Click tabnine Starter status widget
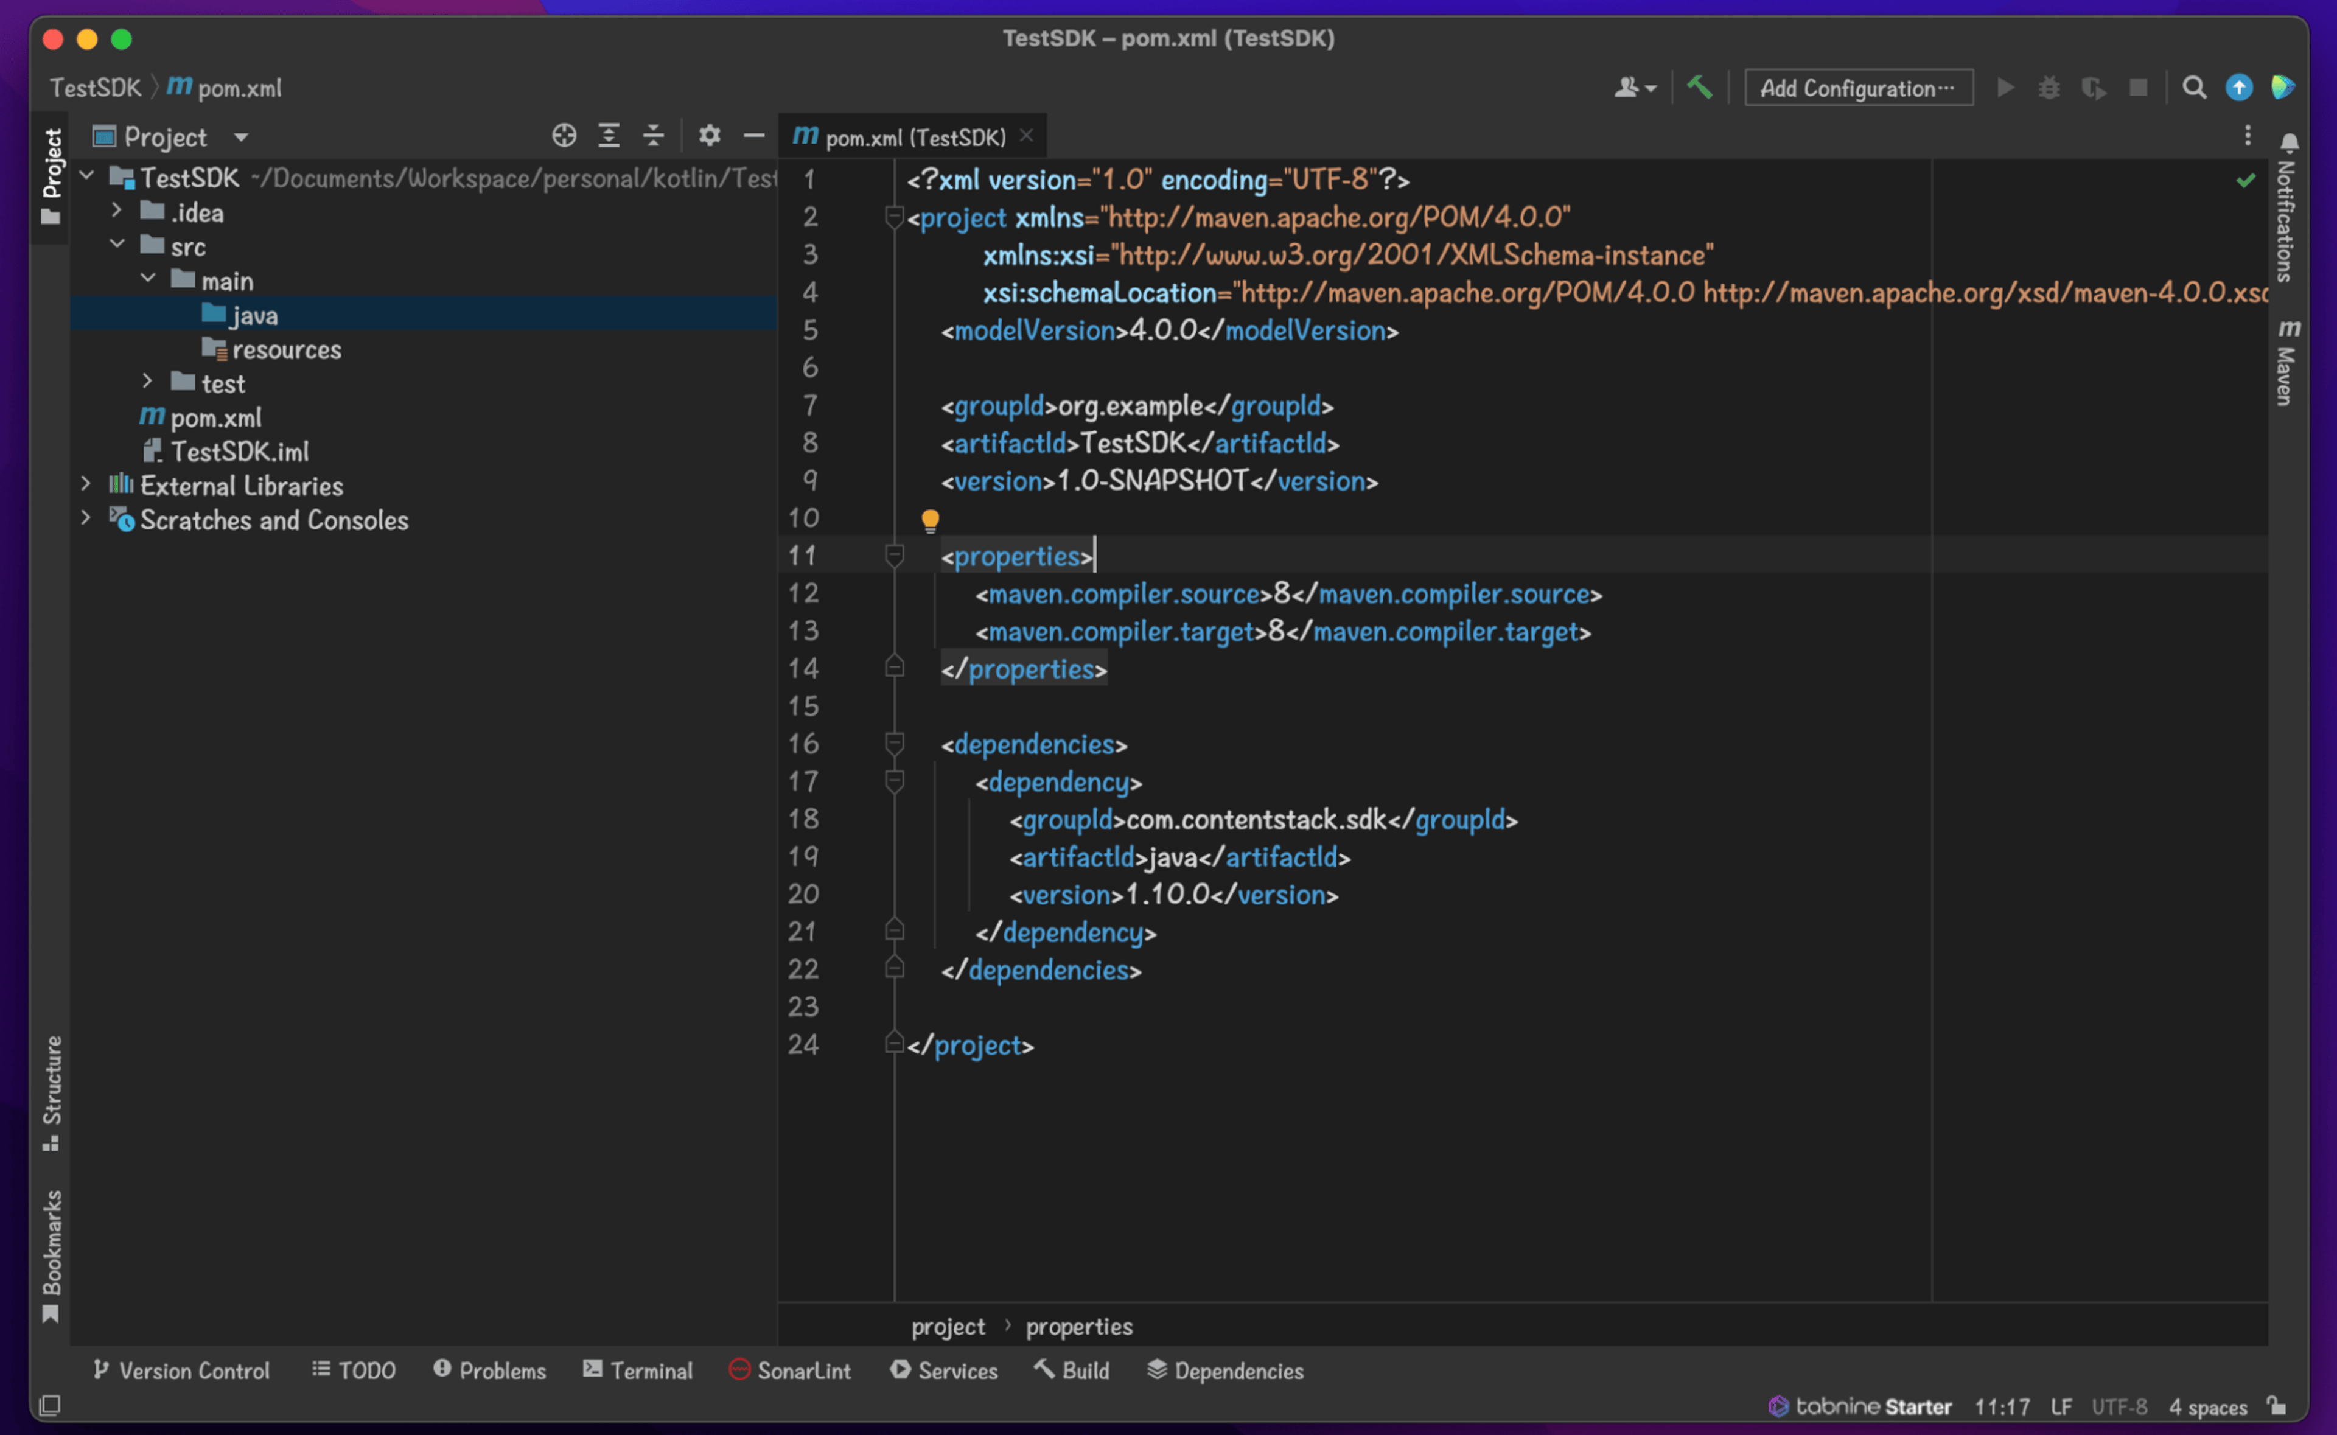2337x1435 pixels. (x=1860, y=1406)
